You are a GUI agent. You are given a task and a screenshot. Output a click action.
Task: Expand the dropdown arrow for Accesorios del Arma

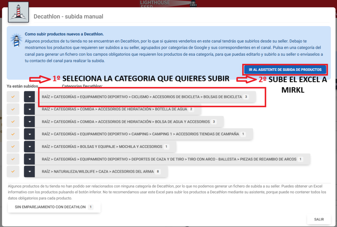[29, 172]
